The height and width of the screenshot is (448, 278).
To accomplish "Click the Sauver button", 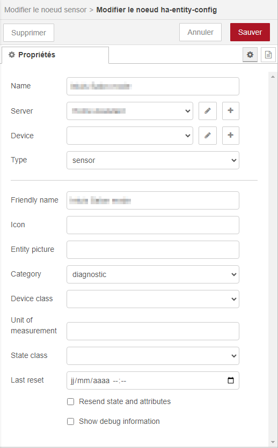I will point(250,32).
